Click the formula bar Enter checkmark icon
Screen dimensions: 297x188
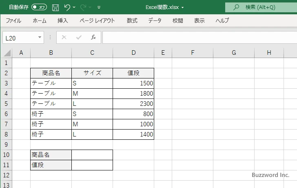[79, 37]
